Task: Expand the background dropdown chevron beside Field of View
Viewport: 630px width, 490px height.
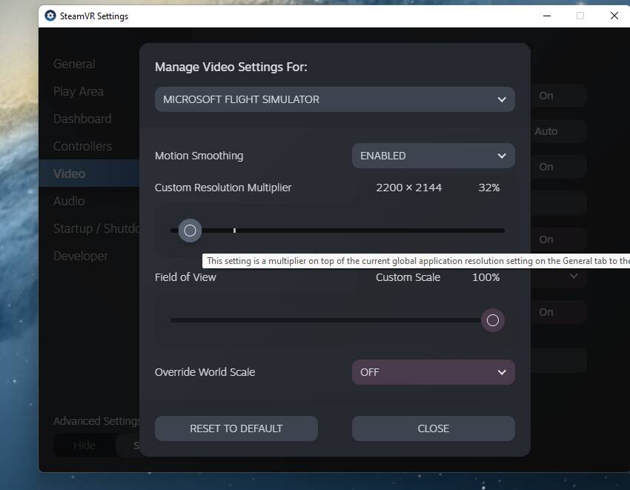Action: (x=574, y=277)
